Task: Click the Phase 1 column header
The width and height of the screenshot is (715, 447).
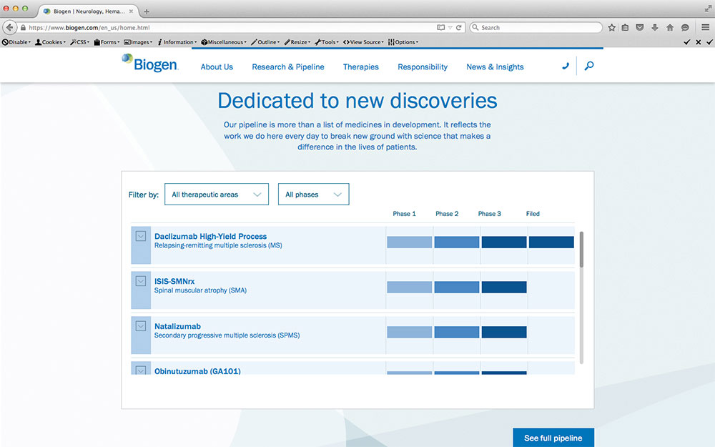Action: click(404, 213)
